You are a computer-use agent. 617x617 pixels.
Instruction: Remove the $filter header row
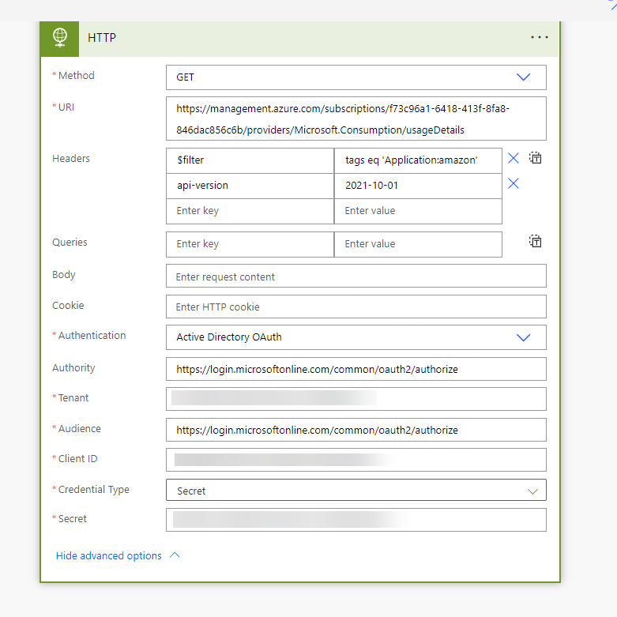coord(514,158)
